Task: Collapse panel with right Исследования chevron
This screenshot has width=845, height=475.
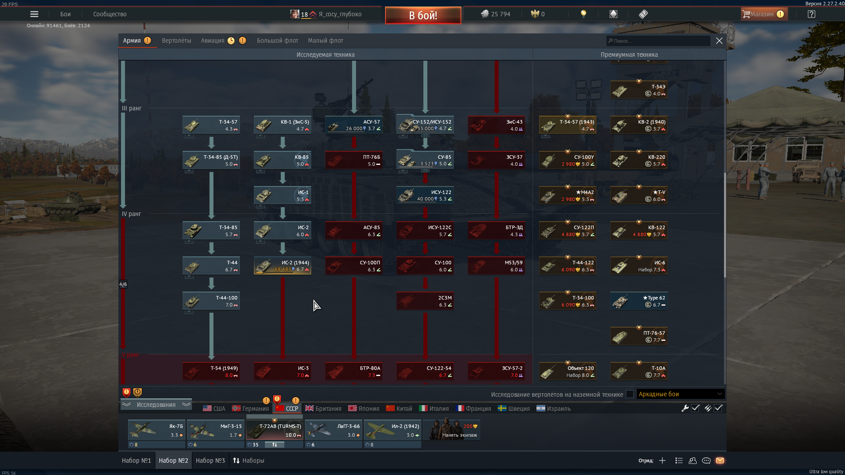Action: click(x=186, y=404)
